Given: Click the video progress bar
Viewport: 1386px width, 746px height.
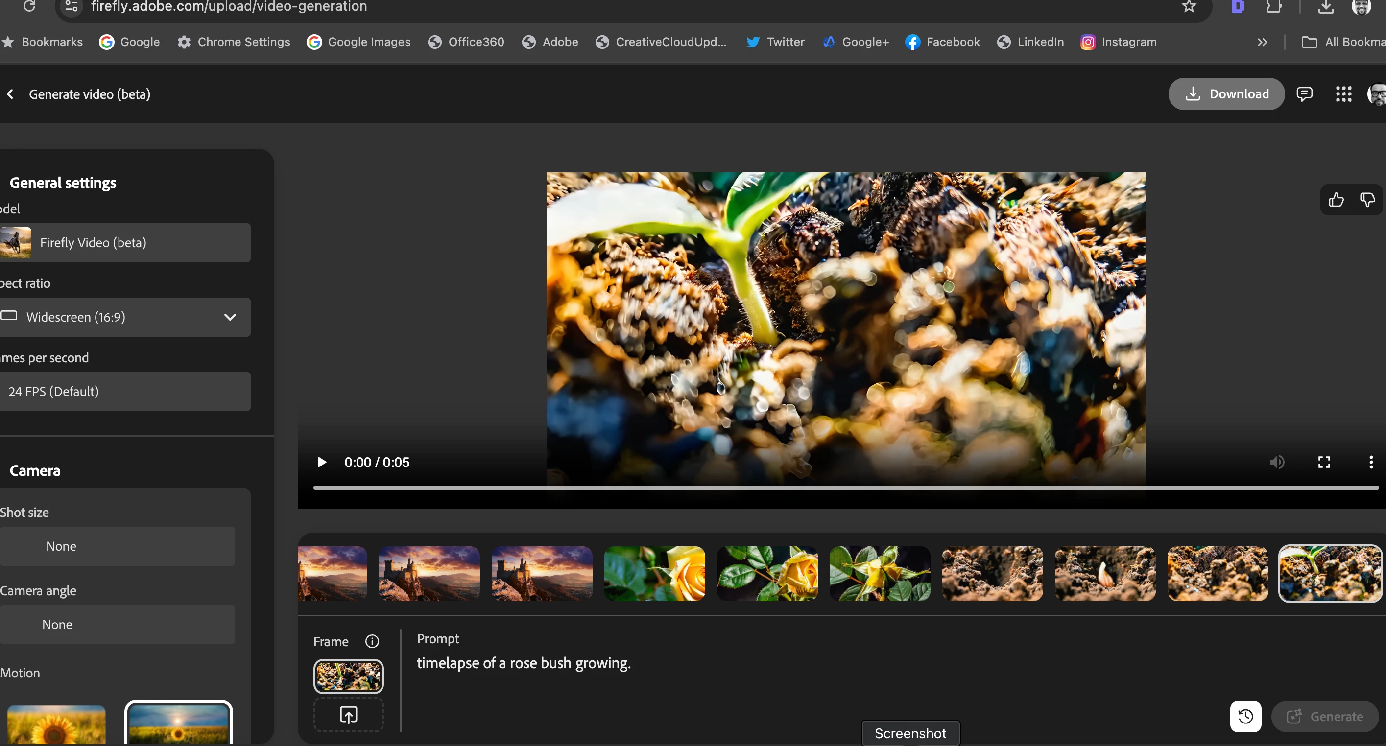Looking at the screenshot, I should (845, 487).
